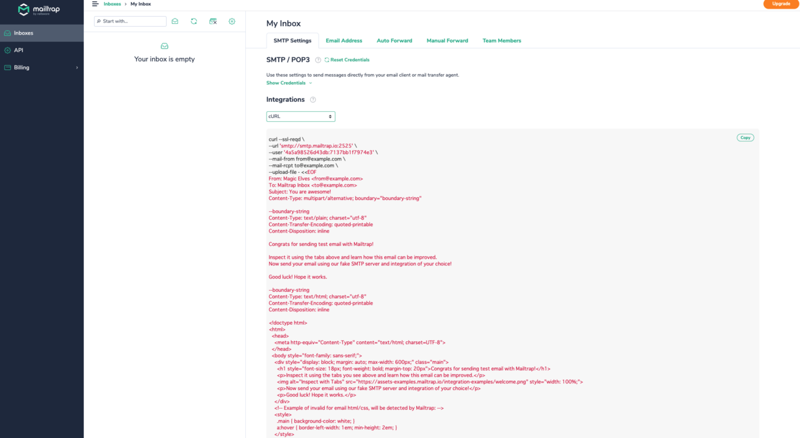The height and width of the screenshot is (438, 800).
Task: Click the 'Your inbox is empty' text
Action: point(165,59)
